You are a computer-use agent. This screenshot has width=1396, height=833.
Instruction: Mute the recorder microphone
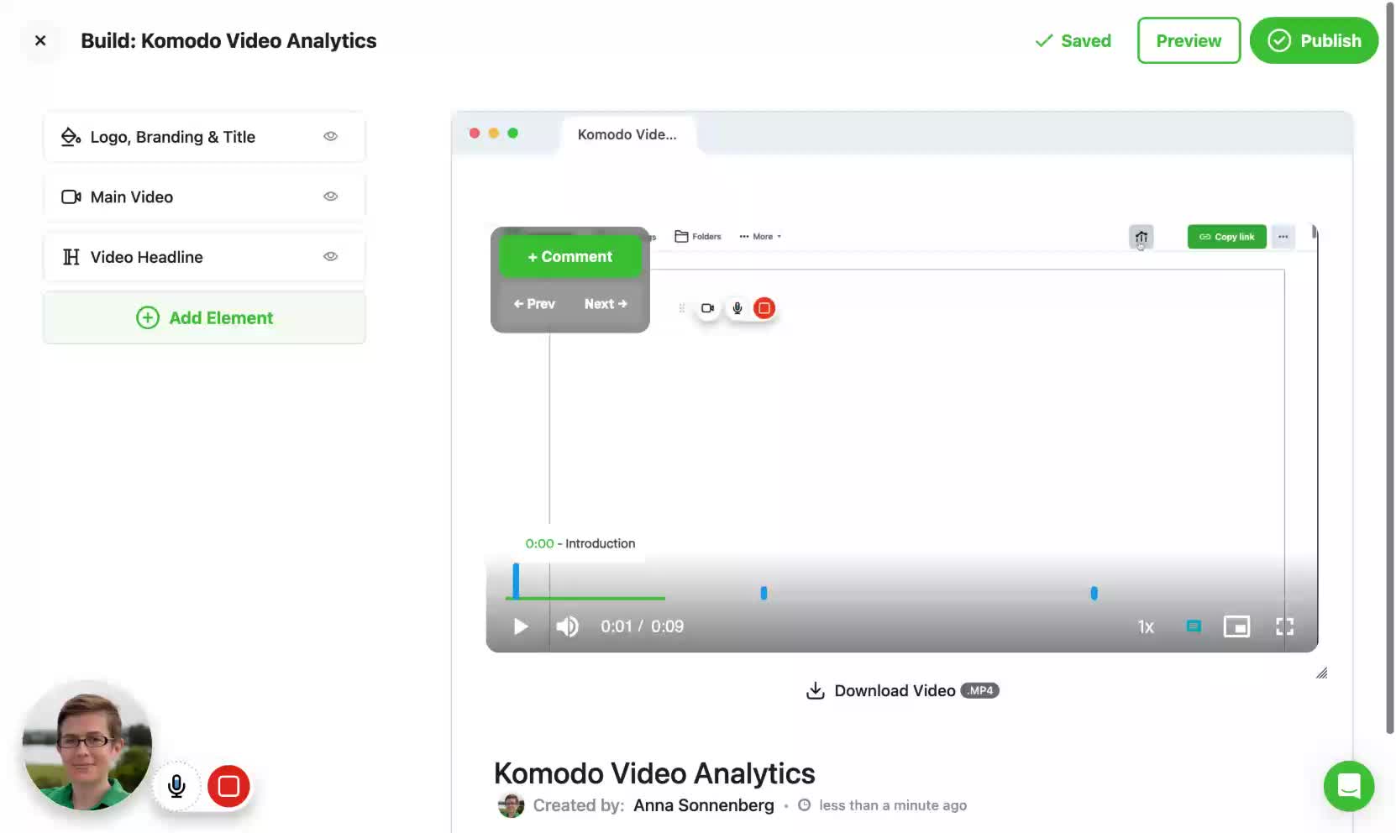click(176, 786)
